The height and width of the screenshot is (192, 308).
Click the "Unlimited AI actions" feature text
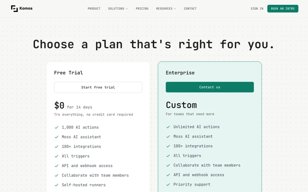coord(196,127)
